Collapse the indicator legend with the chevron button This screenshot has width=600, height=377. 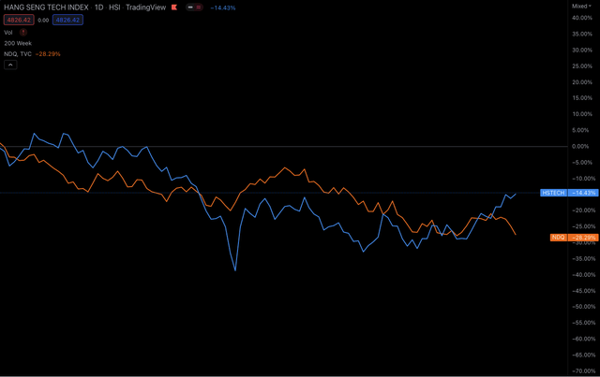click(10, 65)
